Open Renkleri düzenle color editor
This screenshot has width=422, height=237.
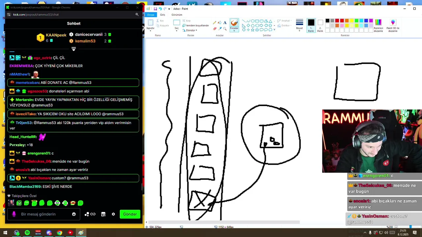(x=378, y=25)
